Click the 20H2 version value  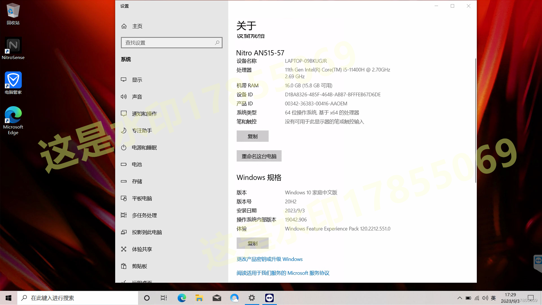point(291,202)
